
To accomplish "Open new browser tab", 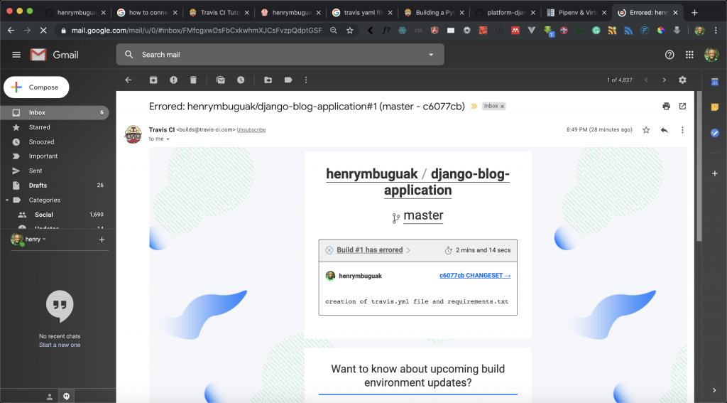I will click(694, 13).
